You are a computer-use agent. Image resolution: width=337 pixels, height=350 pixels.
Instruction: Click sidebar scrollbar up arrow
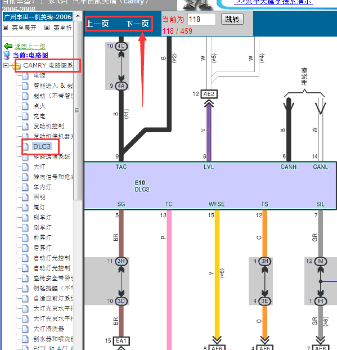coord(78,16)
